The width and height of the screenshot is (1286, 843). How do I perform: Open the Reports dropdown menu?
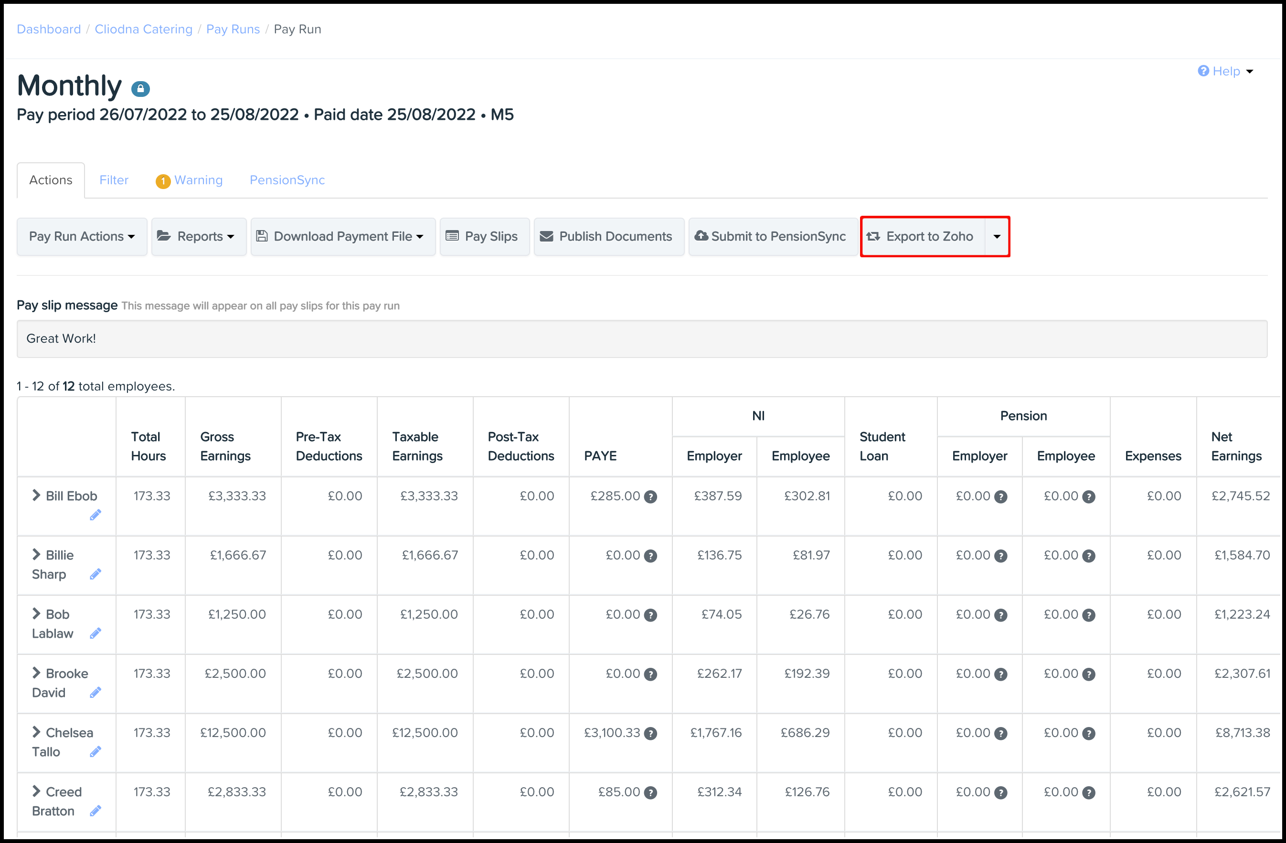(199, 237)
